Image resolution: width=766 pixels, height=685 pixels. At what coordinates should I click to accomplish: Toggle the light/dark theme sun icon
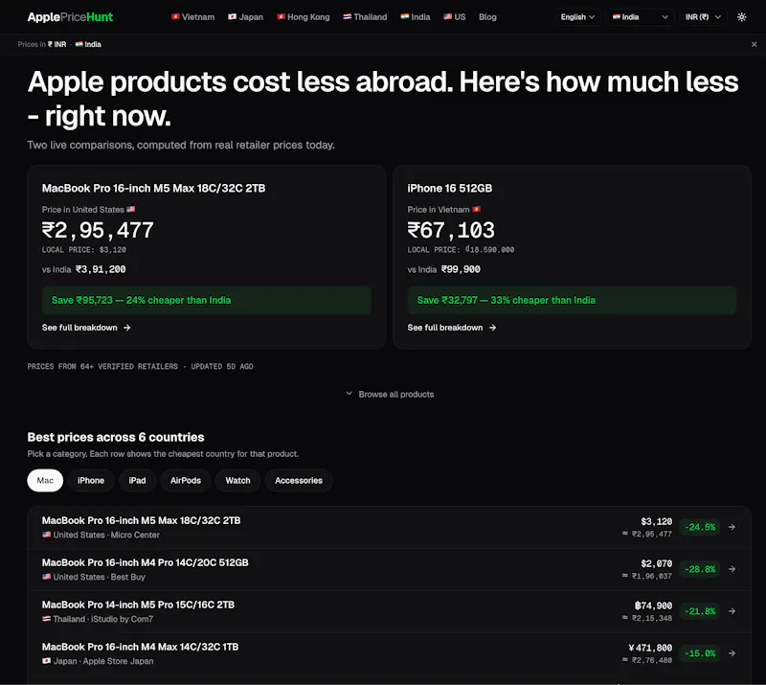[x=741, y=17]
